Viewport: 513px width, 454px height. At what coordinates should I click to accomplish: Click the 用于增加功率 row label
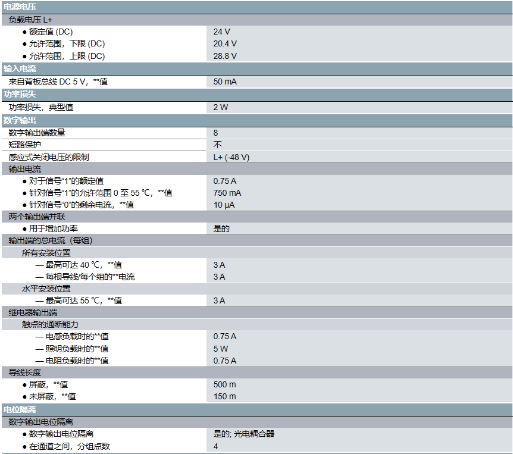(54, 228)
